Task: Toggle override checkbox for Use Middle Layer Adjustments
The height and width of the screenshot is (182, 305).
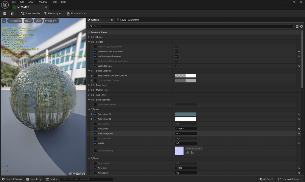Action: pyautogui.click(x=95, y=52)
